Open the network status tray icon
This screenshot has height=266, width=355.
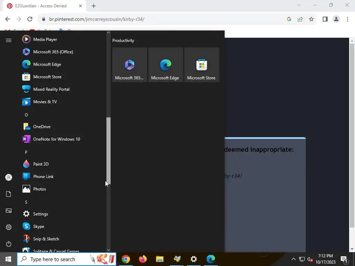pyautogui.click(x=302, y=259)
